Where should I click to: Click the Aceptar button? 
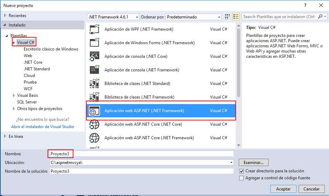tap(283, 189)
